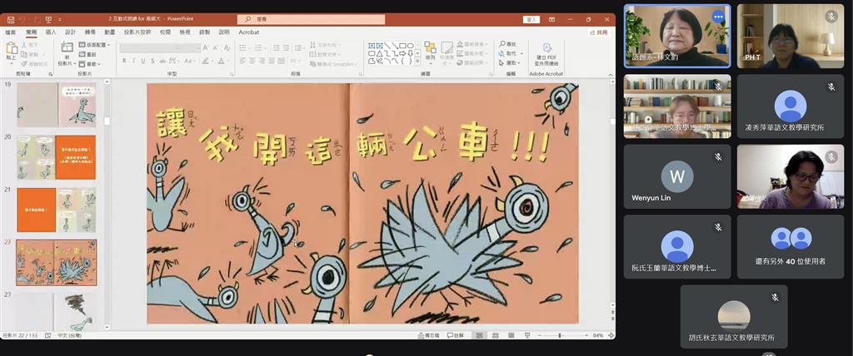The image size is (853, 356).
Task: Open the Layout (版面配置) dropdown
Action: pyautogui.click(x=95, y=45)
